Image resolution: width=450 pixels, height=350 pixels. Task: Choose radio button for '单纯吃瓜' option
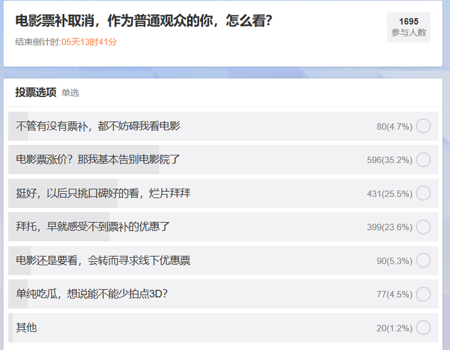point(423,294)
